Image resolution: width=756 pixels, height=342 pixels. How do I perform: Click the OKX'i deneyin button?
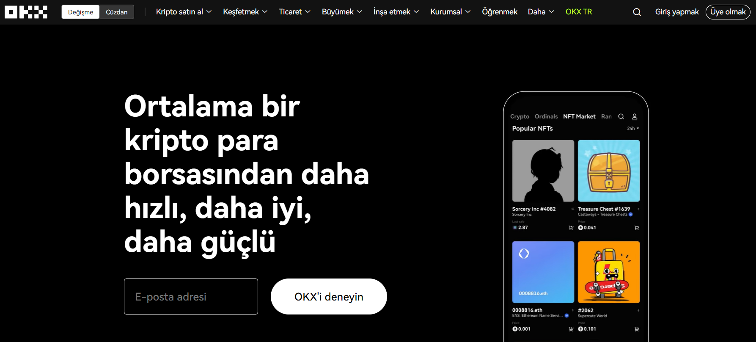click(329, 296)
